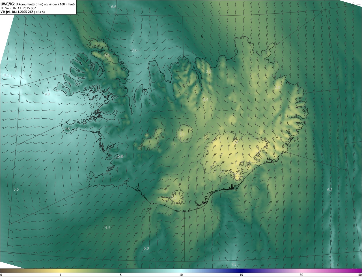Click the color scale tick label 1
Image resolution: width=362 pixels, height=277 pixels.
(x=61, y=275)
